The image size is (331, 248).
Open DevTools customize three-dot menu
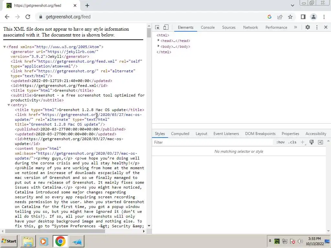tap(317, 27)
